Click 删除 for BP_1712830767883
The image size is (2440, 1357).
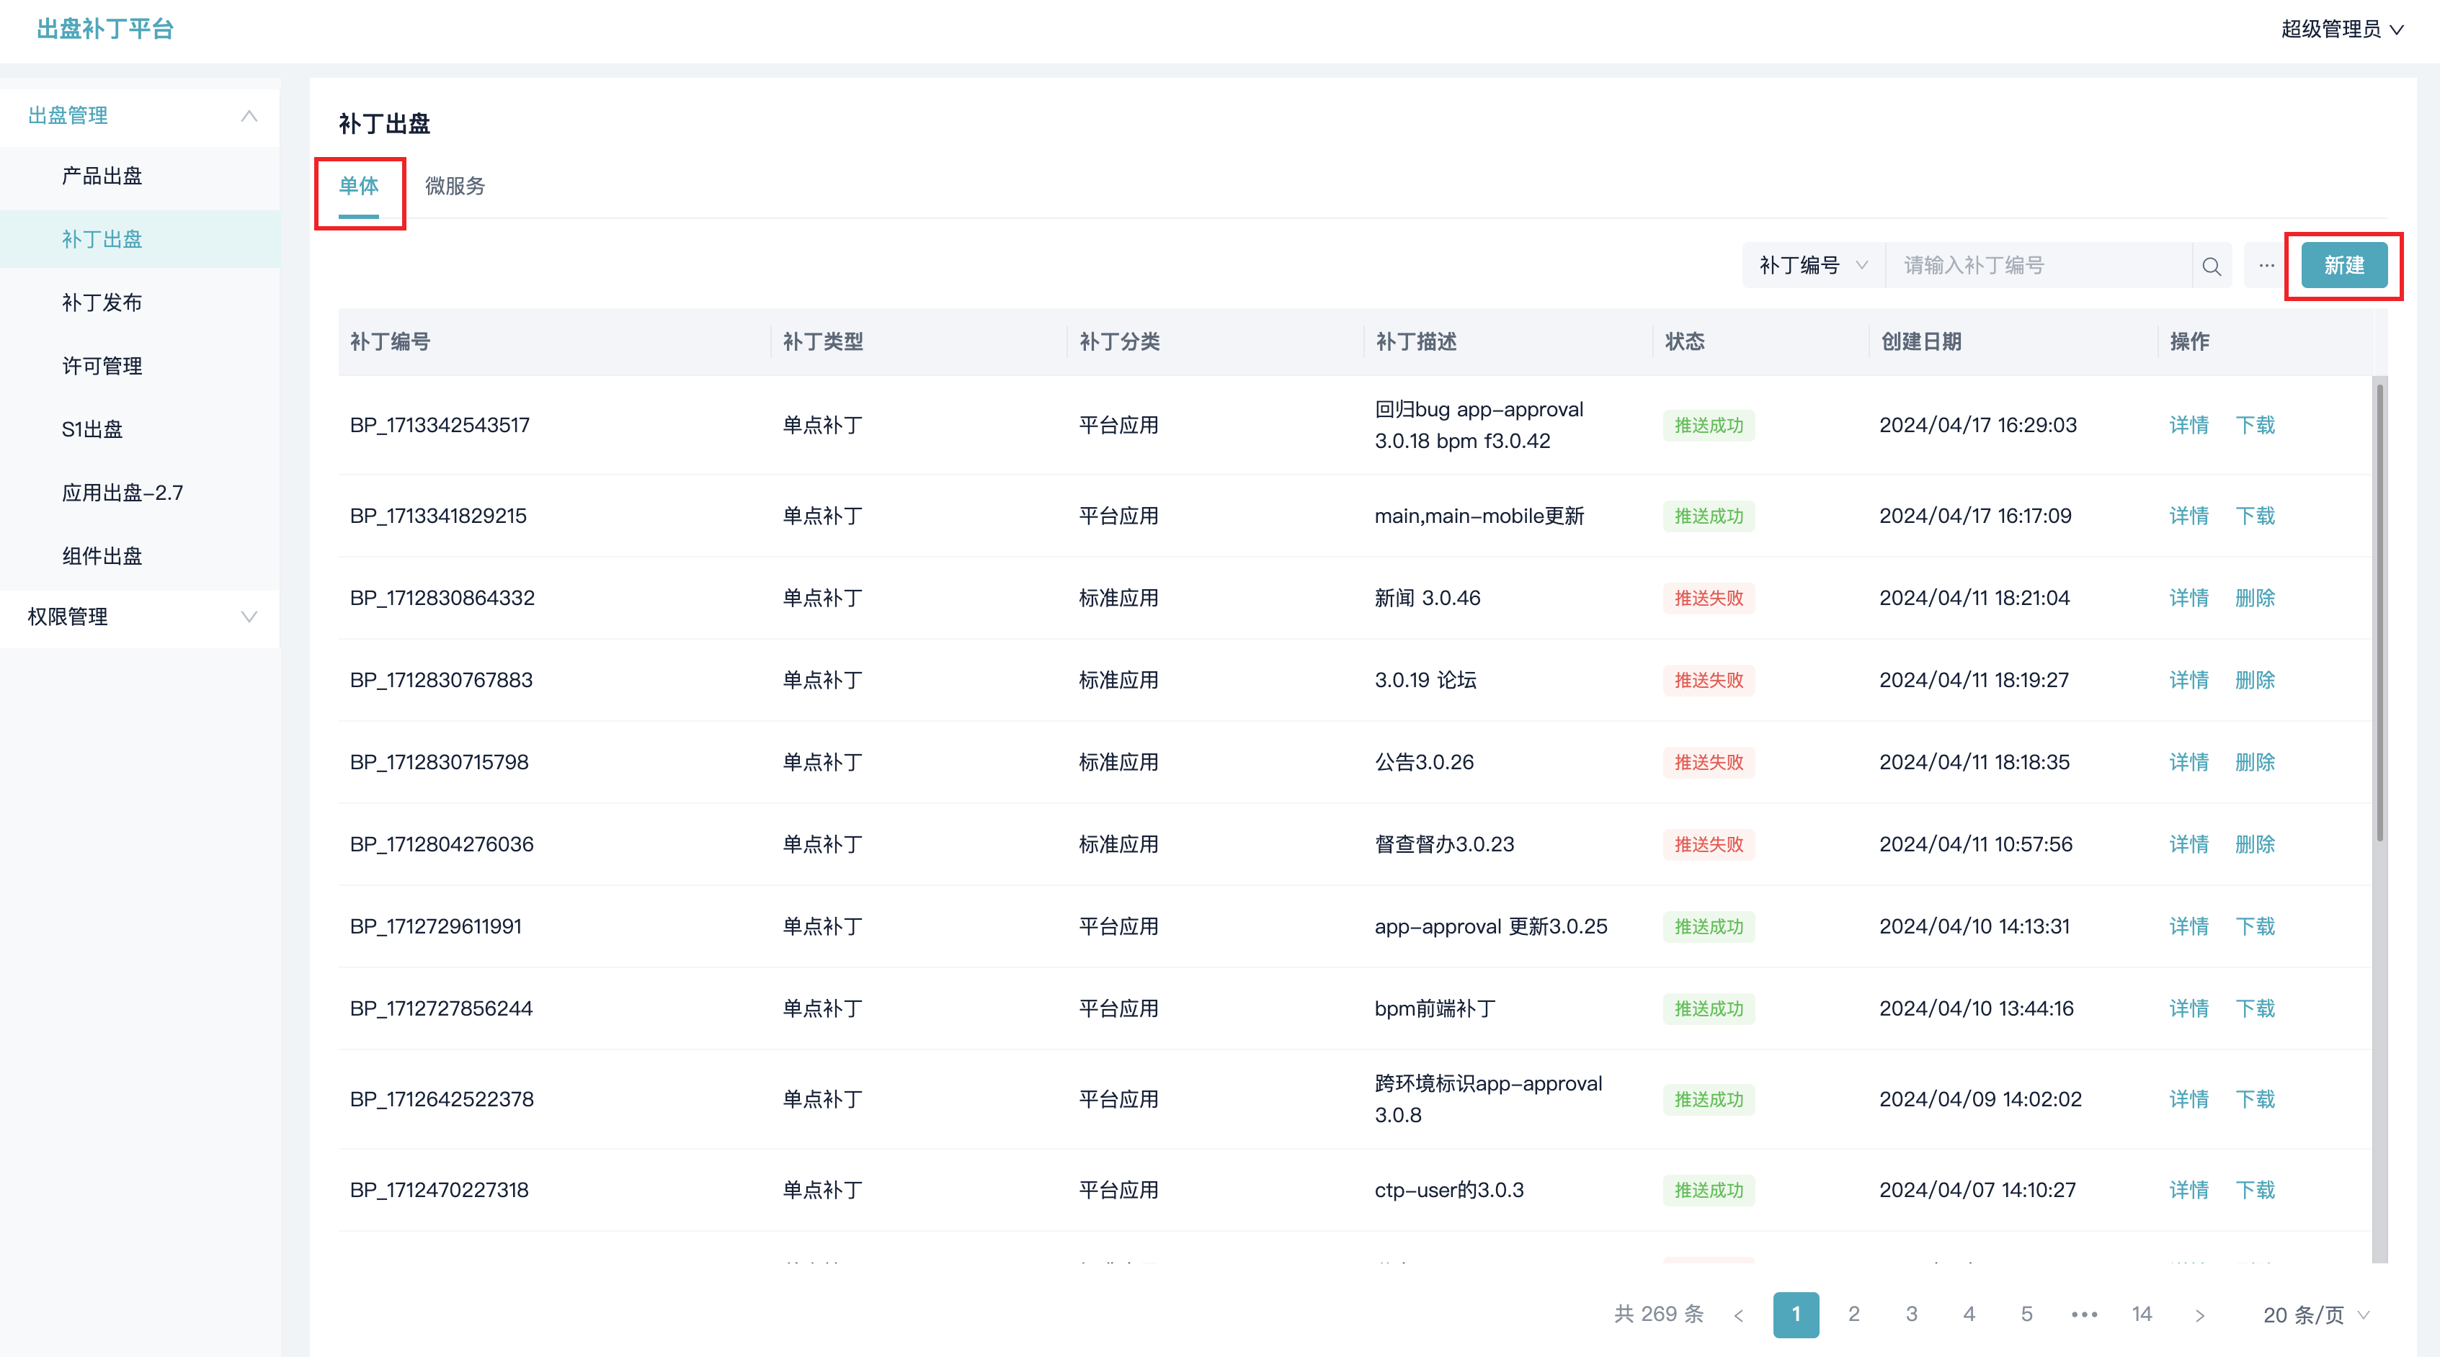point(2256,680)
